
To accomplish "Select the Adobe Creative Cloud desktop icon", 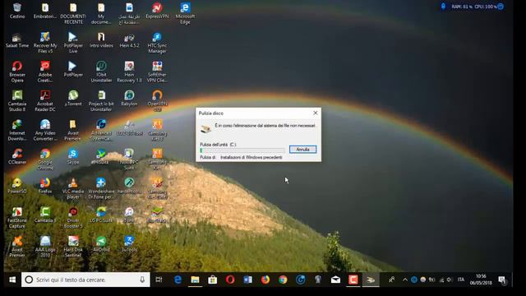I will click(x=45, y=72).
